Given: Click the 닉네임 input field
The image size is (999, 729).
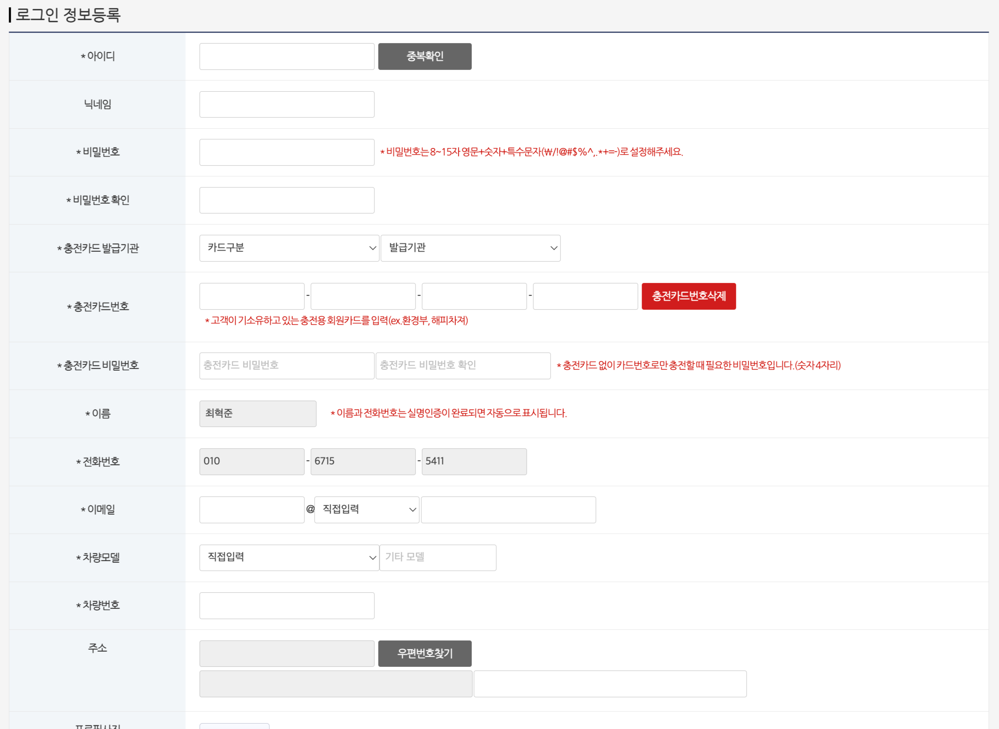Looking at the screenshot, I should click(x=287, y=104).
